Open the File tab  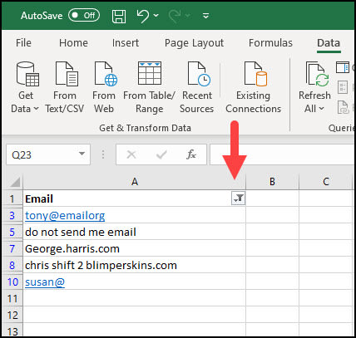23,43
